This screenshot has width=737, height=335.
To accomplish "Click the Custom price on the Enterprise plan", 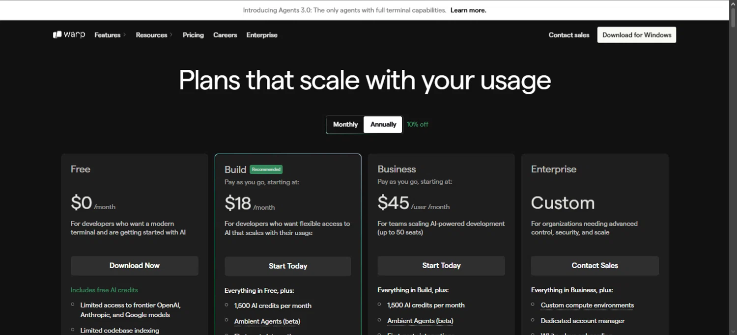I will [x=563, y=202].
